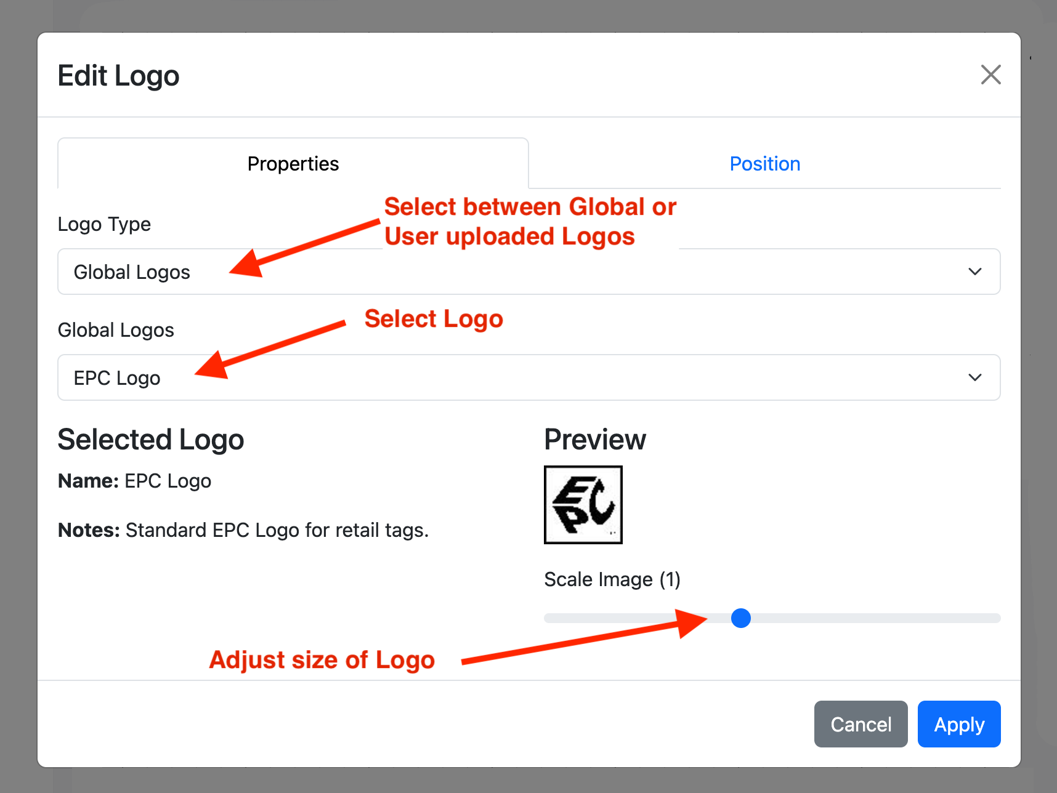Click the chevron arrow of Logo Type dropdown
1057x793 pixels.
tap(974, 272)
